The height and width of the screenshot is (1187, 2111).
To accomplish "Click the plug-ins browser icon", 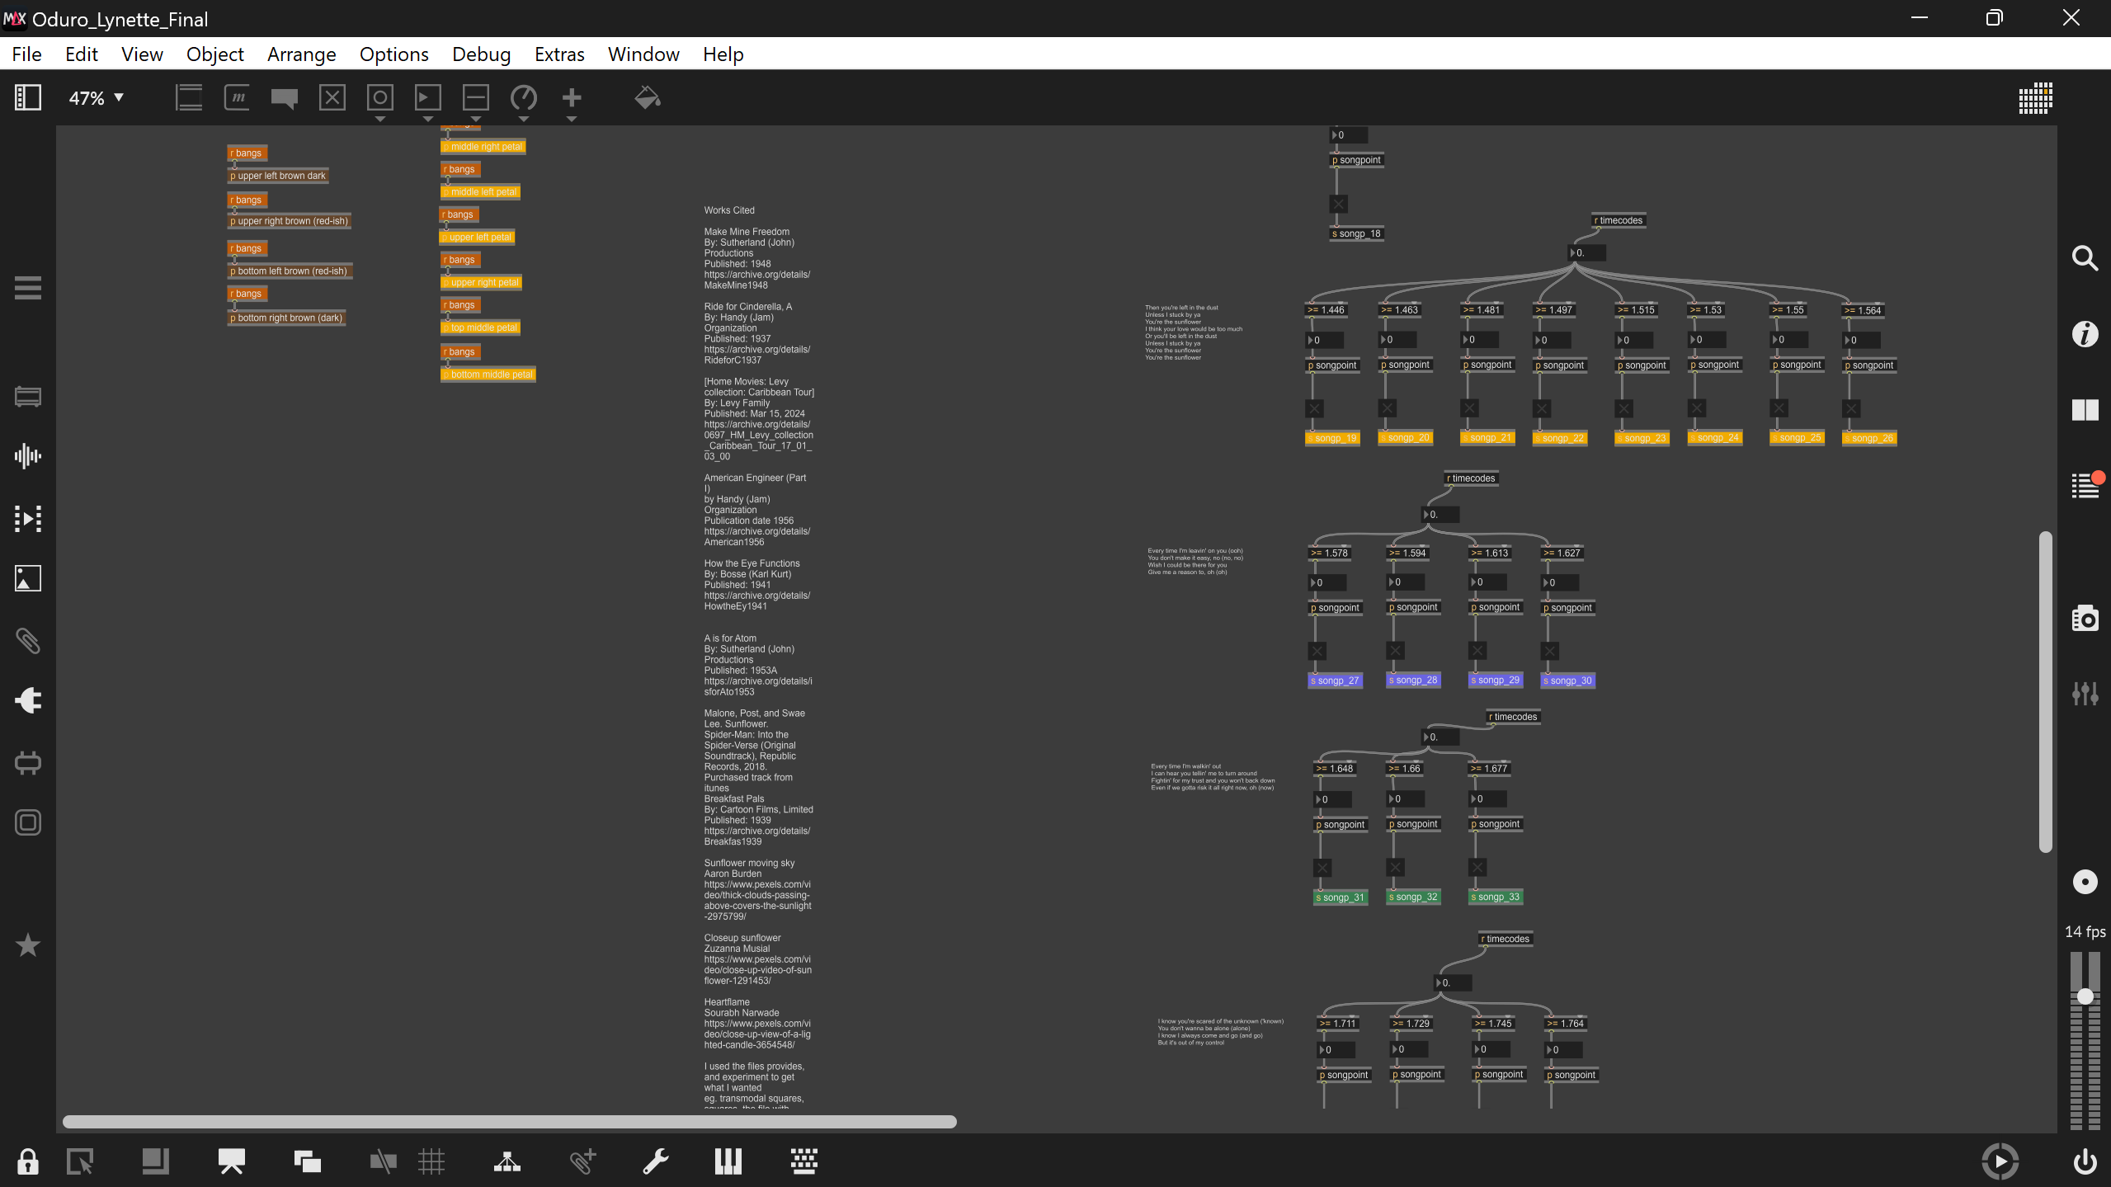I will (27, 699).
